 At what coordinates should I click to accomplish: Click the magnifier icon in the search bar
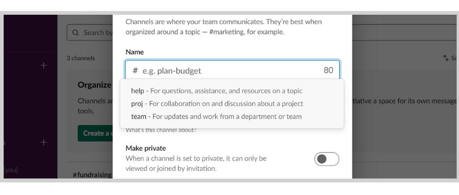tap(75, 32)
